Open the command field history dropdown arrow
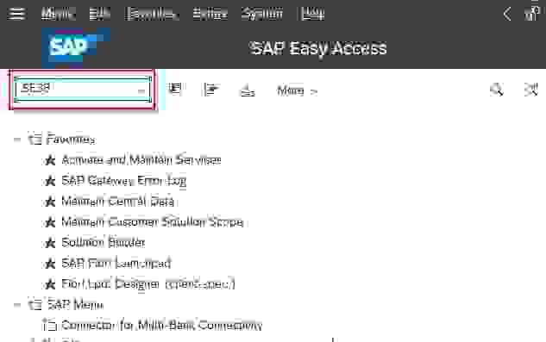 coord(141,91)
